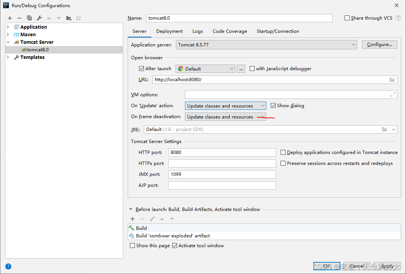This screenshot has width=406, height=274.
Task: Open browser selection ellipsis button
Action: point(241,69)
